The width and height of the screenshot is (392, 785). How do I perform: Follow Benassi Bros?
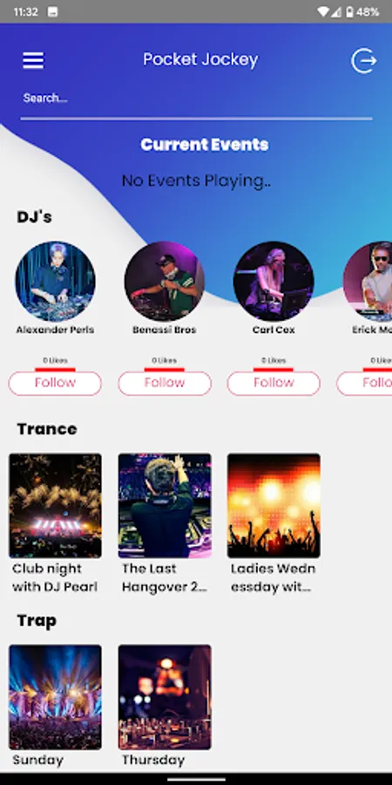pos(165,383)
